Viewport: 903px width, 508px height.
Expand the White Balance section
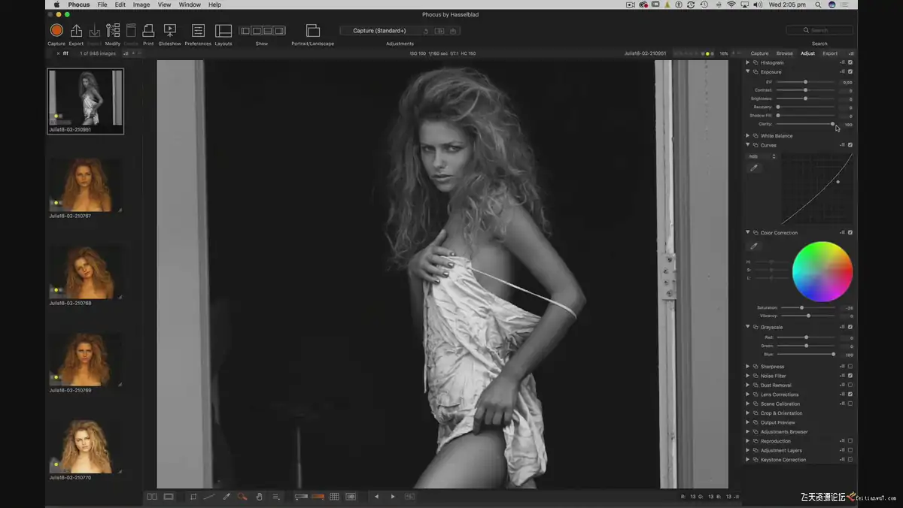pyautogui.click(x=747, y=136)
